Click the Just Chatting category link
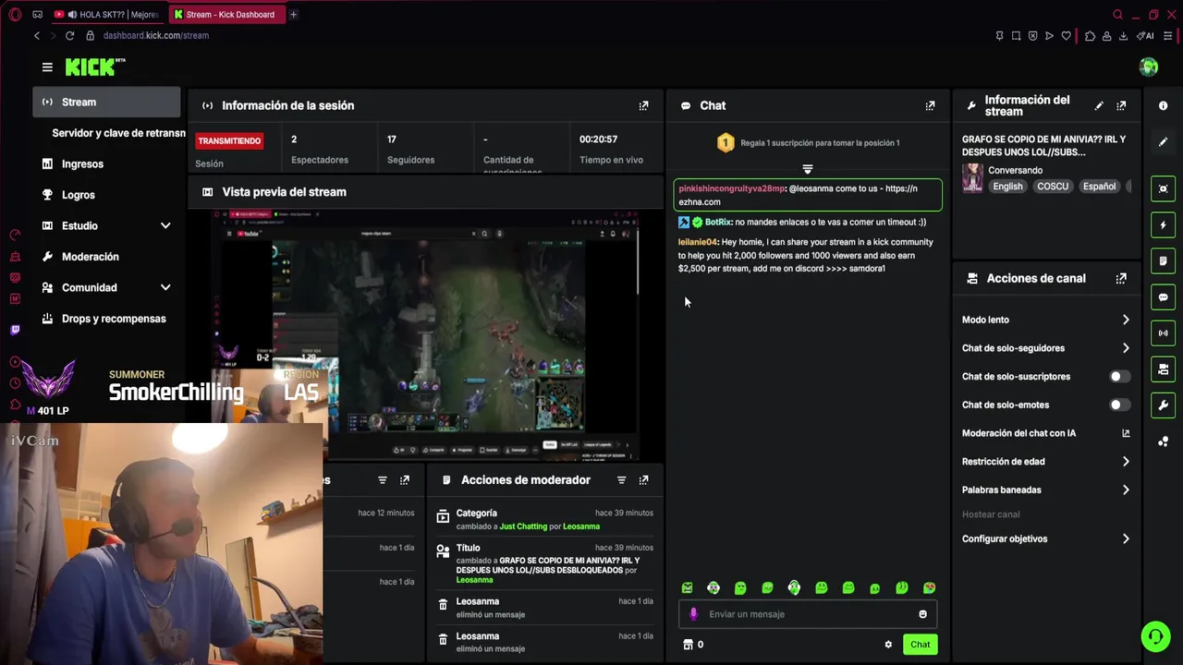This screenshot has height=665, width=1183. [x=523, y=526]
